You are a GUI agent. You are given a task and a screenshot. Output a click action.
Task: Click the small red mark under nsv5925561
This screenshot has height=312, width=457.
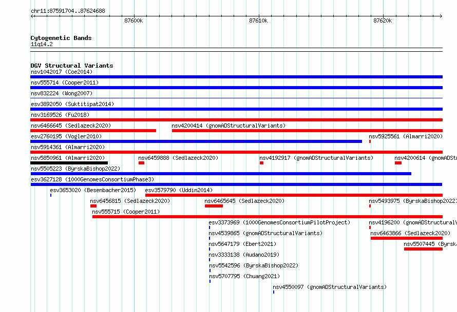(x=370, y=141)
